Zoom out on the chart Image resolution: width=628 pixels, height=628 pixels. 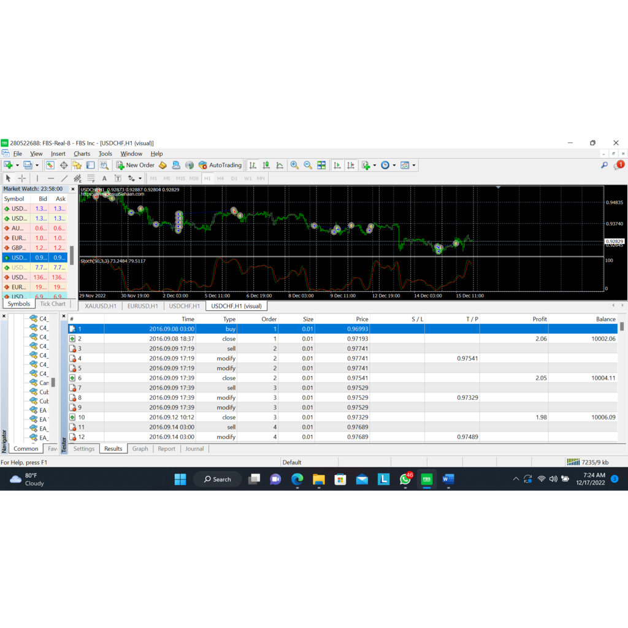click(308, 165)
